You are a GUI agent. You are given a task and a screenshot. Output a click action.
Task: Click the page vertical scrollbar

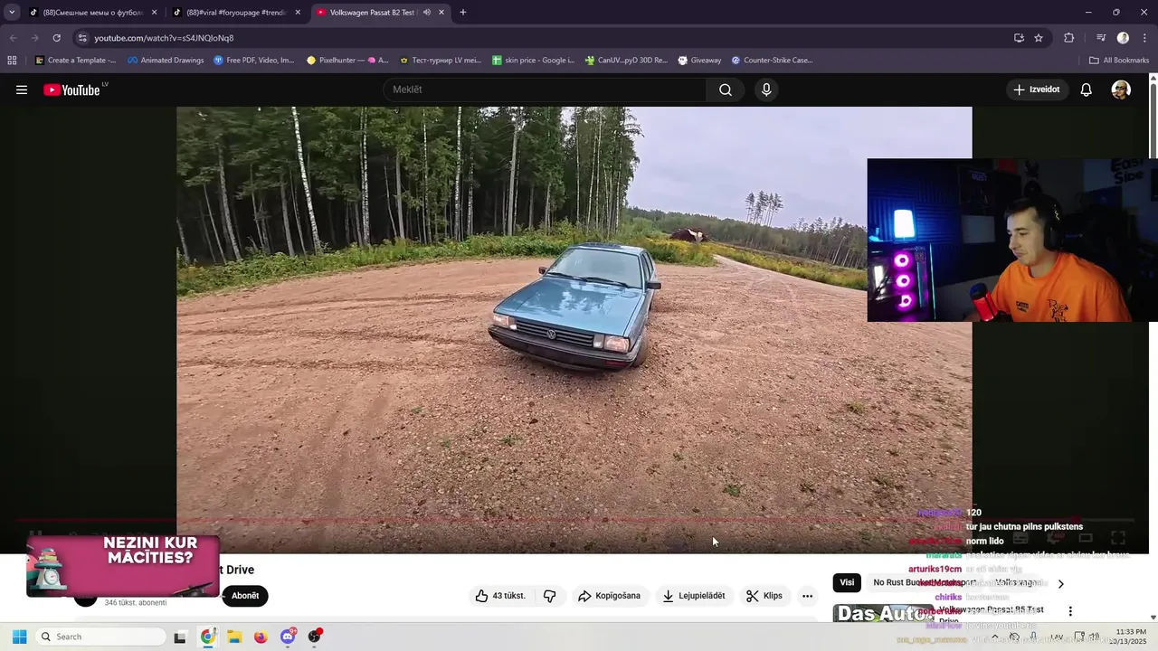pos(1153,347)
